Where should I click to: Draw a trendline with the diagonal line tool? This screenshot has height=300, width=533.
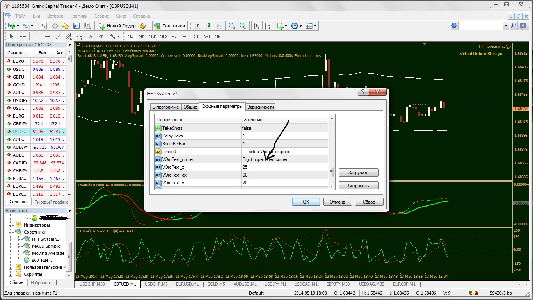(x=58, y=36)
